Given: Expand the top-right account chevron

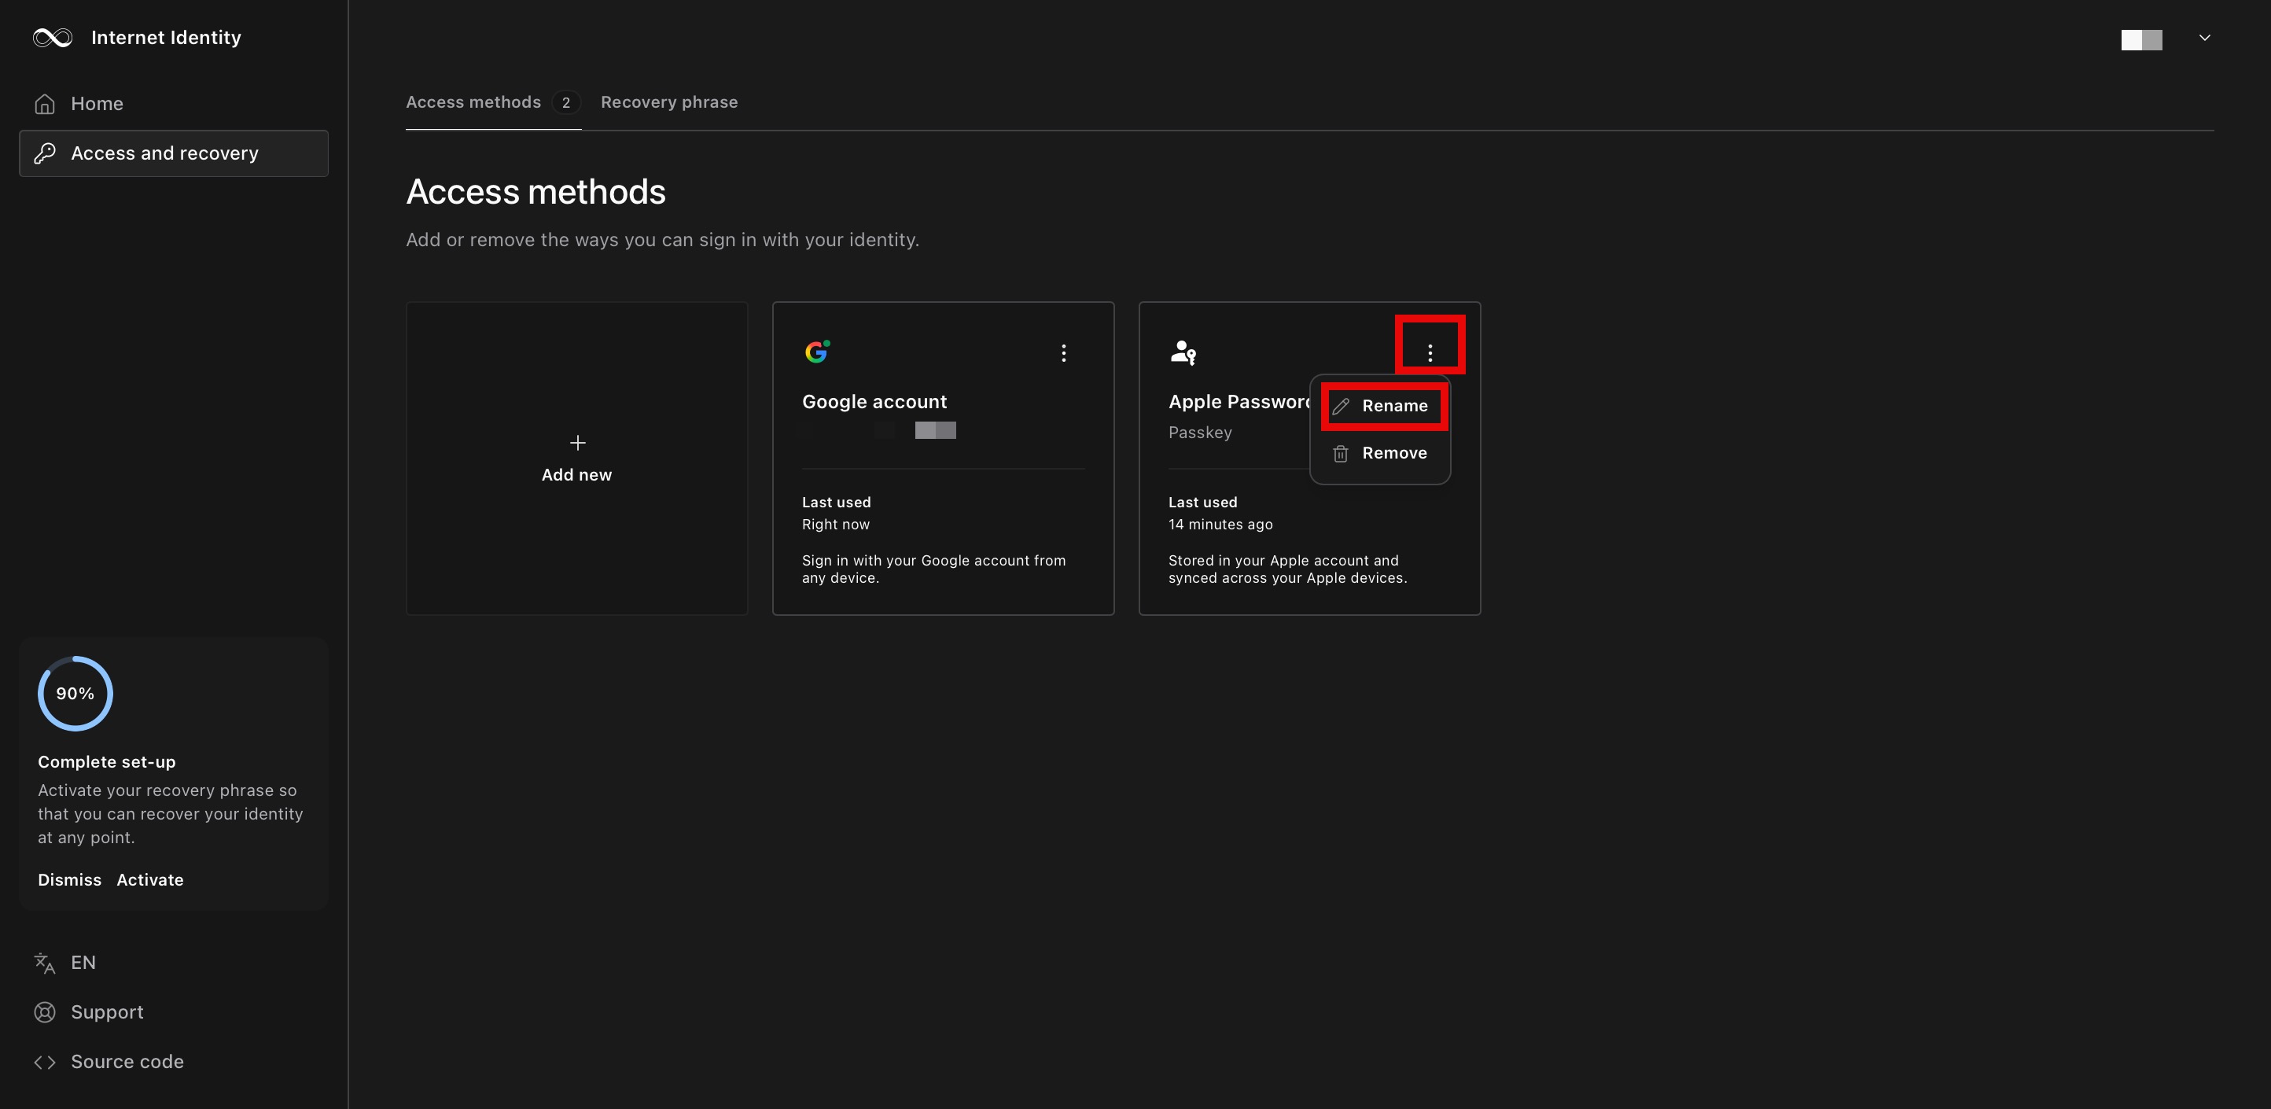Looking at the screenshot, I should coord(2204,38).
